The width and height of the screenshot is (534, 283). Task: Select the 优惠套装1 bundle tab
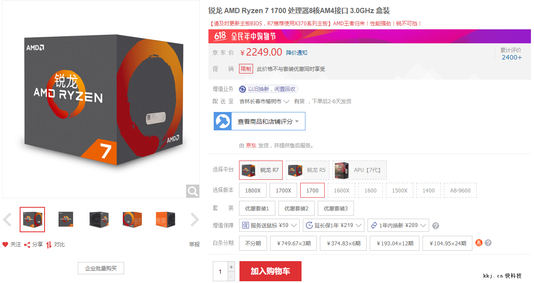(257, 208)
